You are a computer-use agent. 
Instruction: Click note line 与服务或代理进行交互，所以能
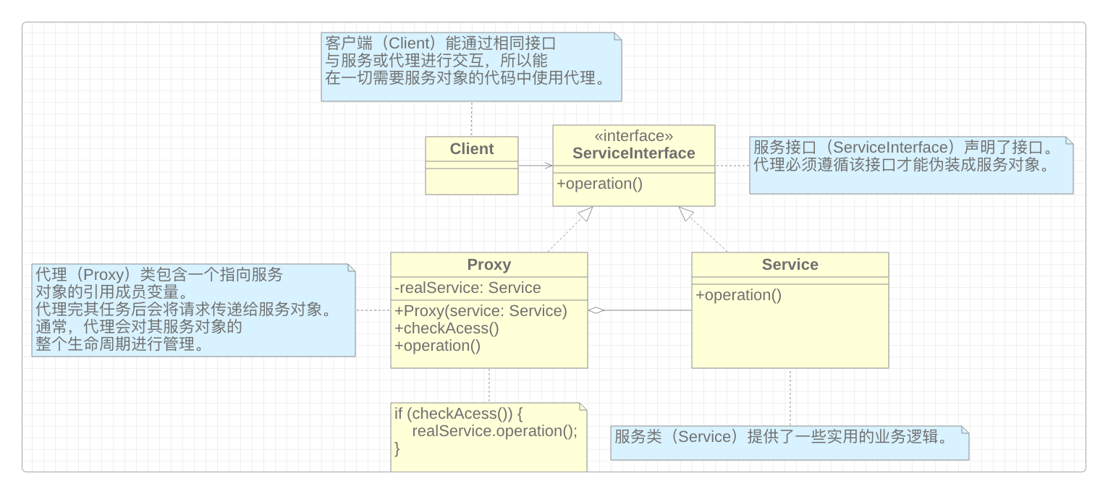[x=436, y=61]
